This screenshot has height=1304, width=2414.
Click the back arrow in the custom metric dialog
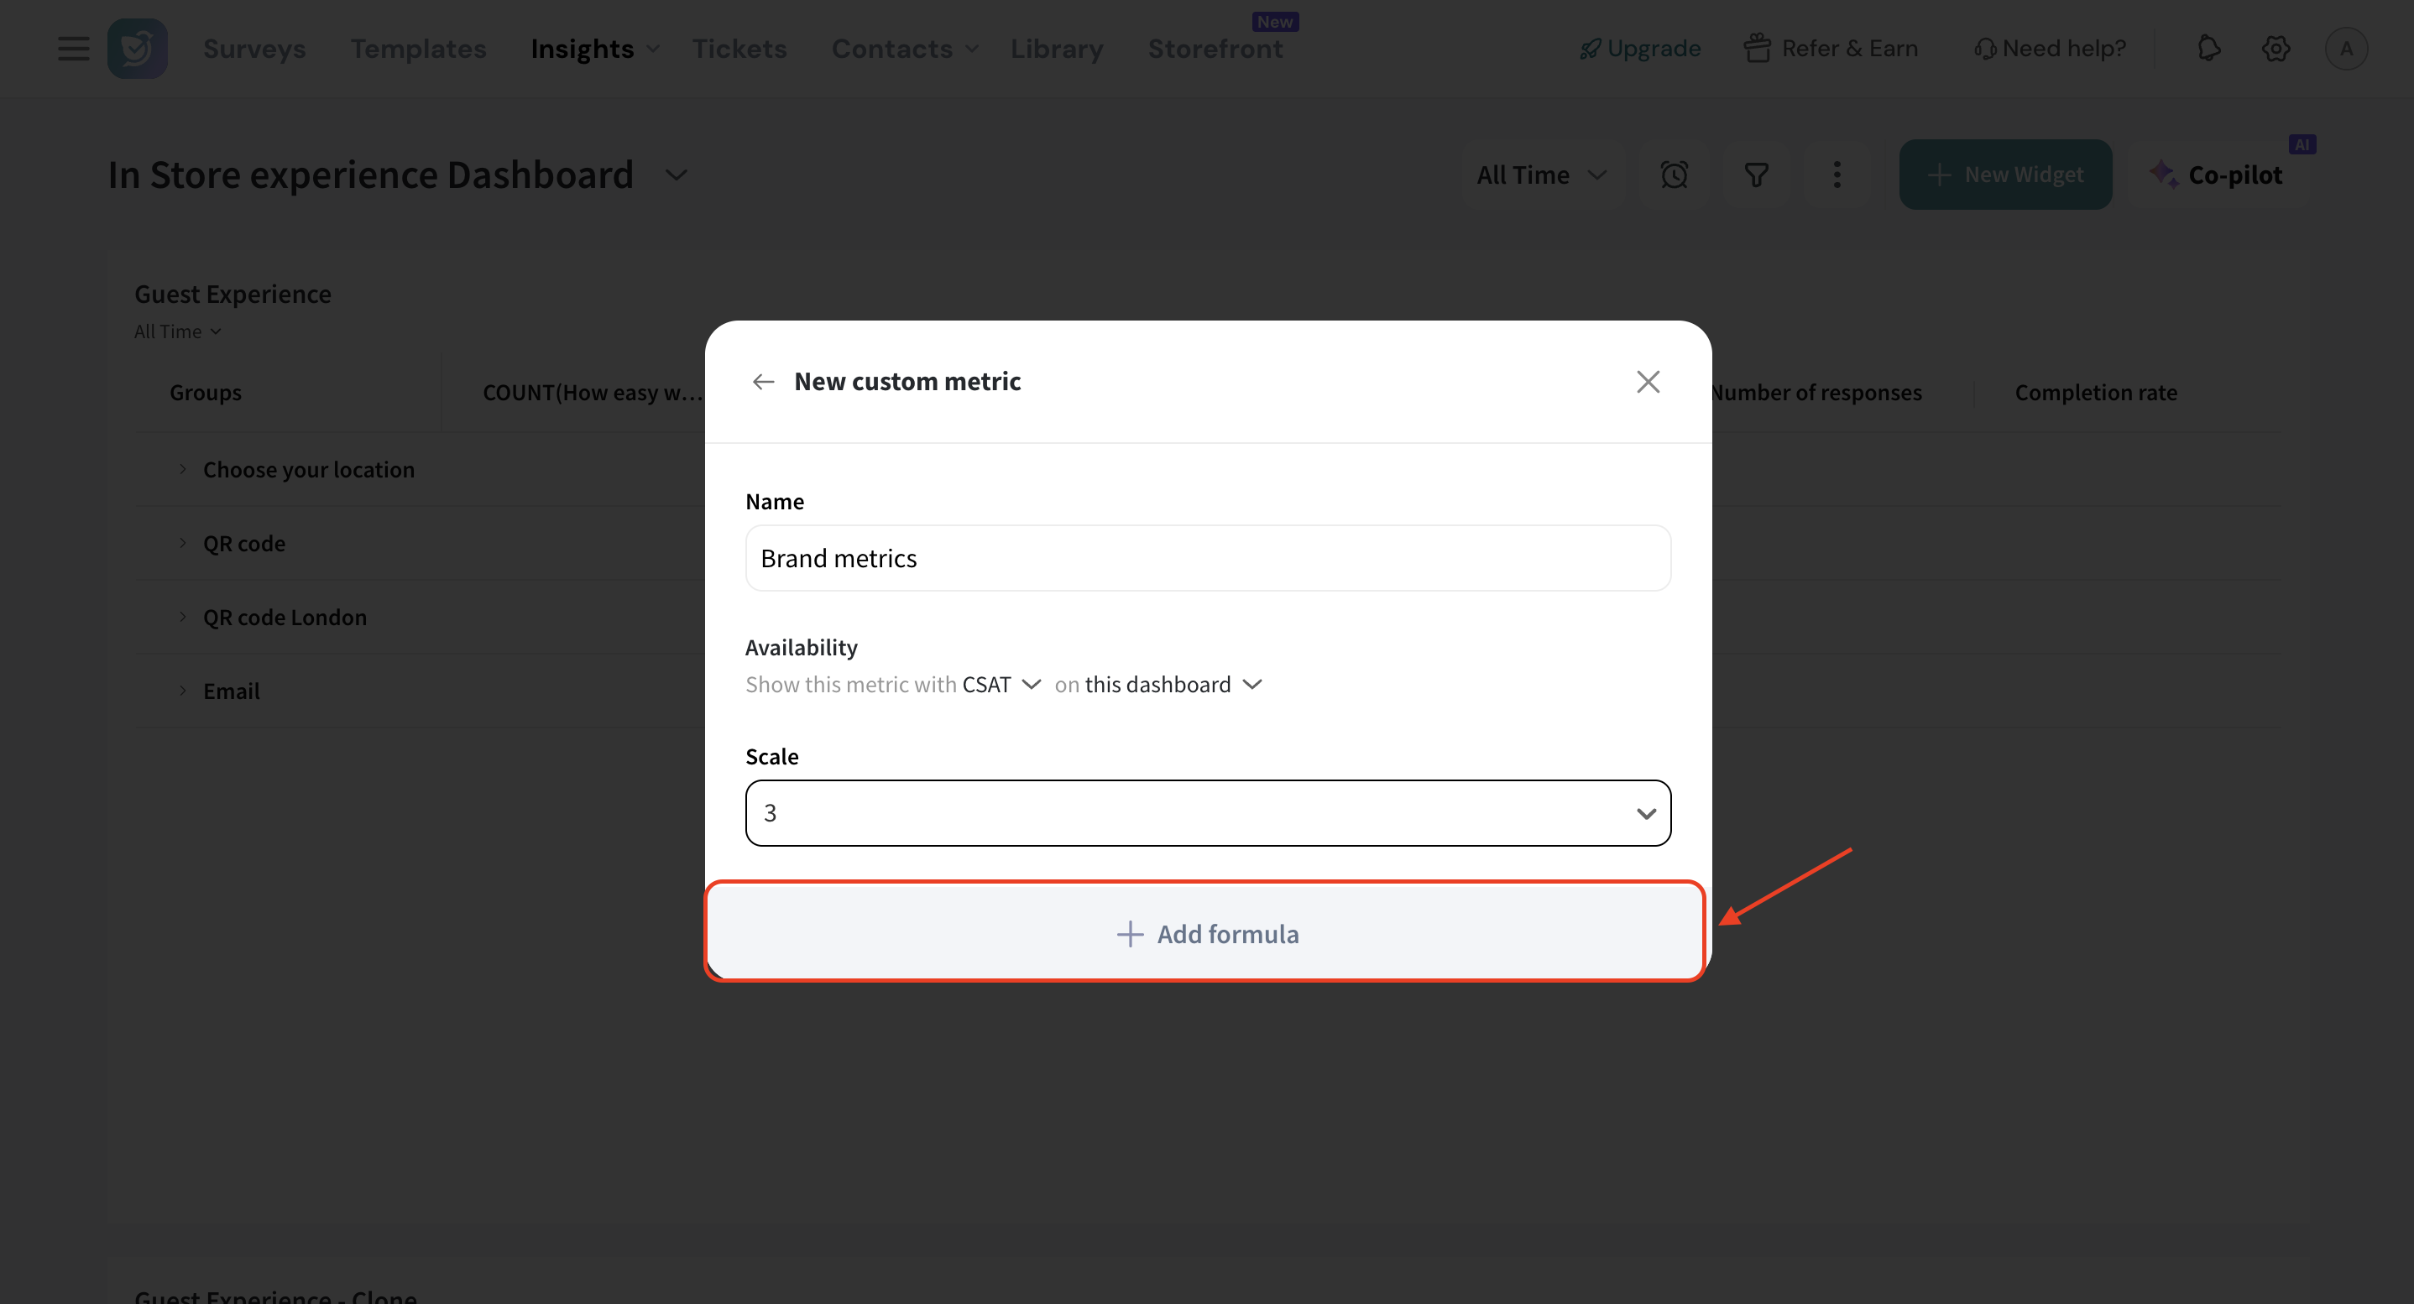(x=763, y=381)
